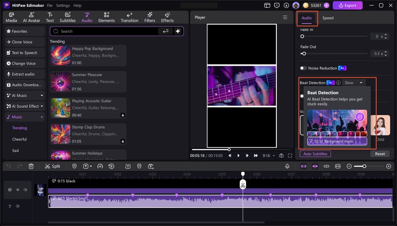Click the undo icon
Image resolution: width=397 pixels, height=226 pixels.
coord(8,166)
